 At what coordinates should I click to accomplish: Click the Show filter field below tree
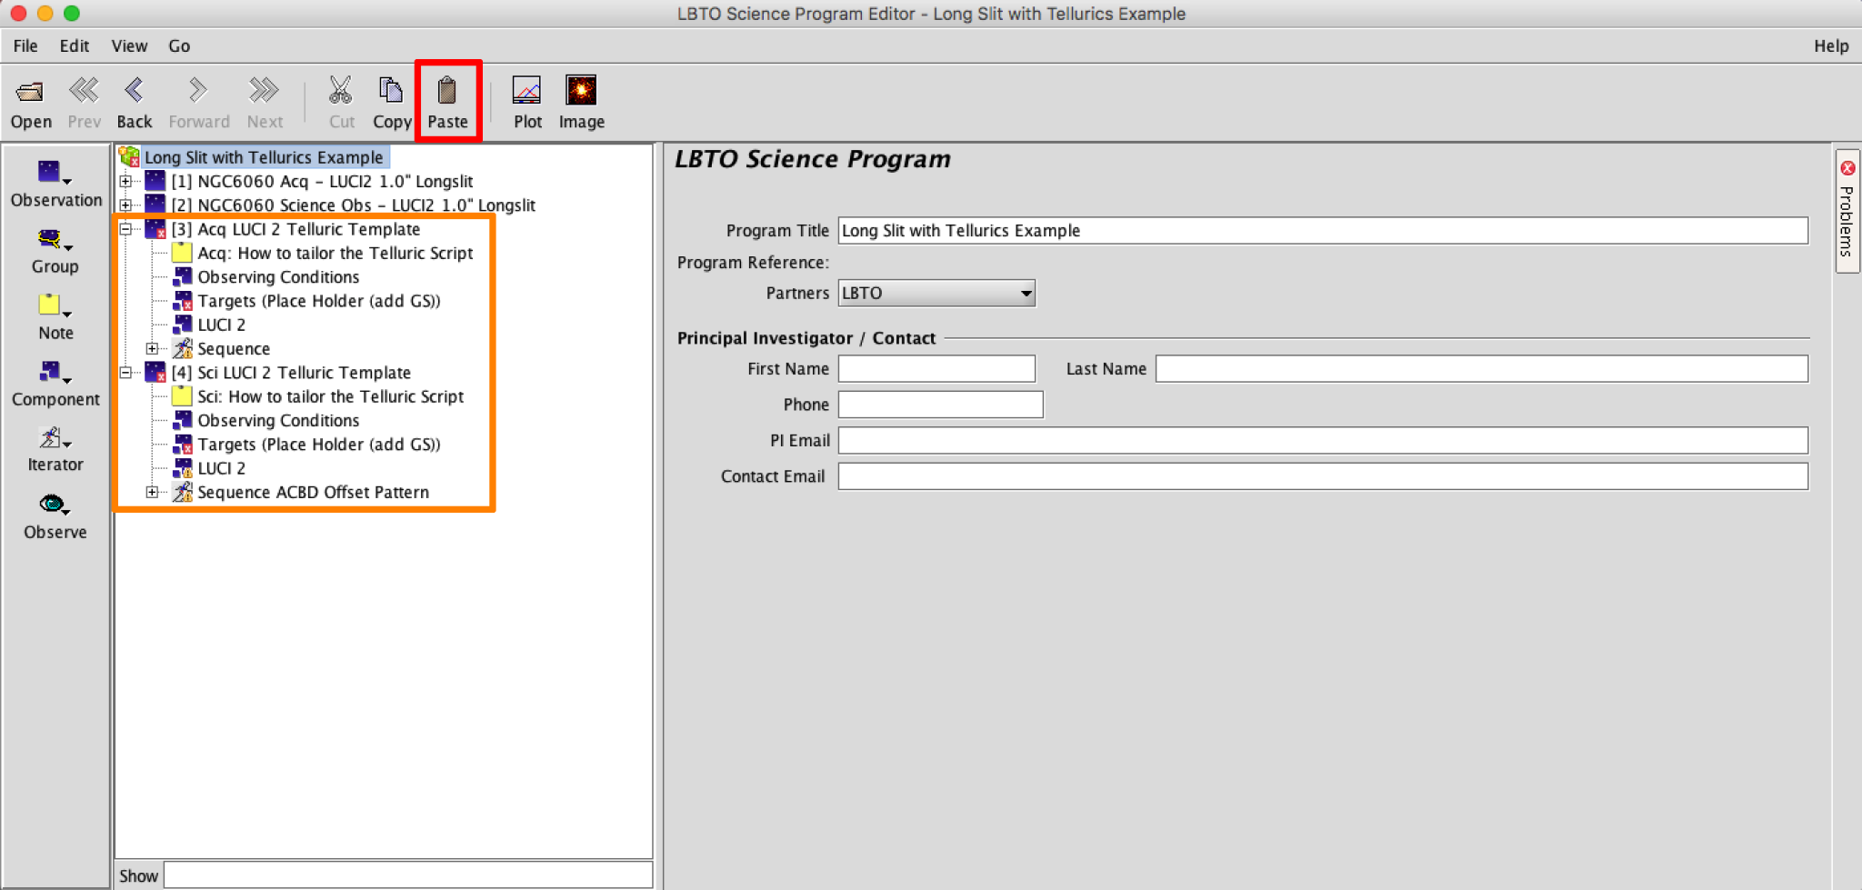408,875
